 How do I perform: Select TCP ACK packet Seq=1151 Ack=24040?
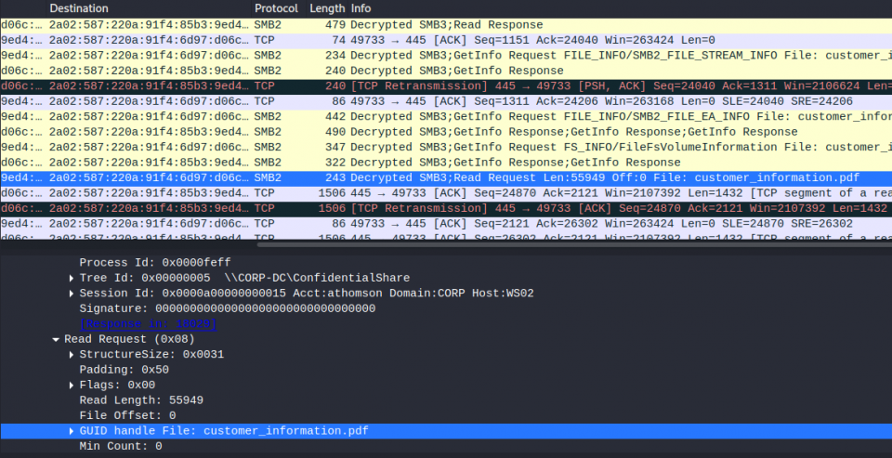(x=446, y=40)
